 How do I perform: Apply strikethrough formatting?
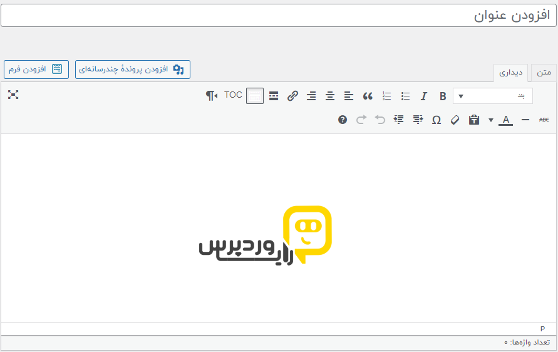click(x=544, y=120)
